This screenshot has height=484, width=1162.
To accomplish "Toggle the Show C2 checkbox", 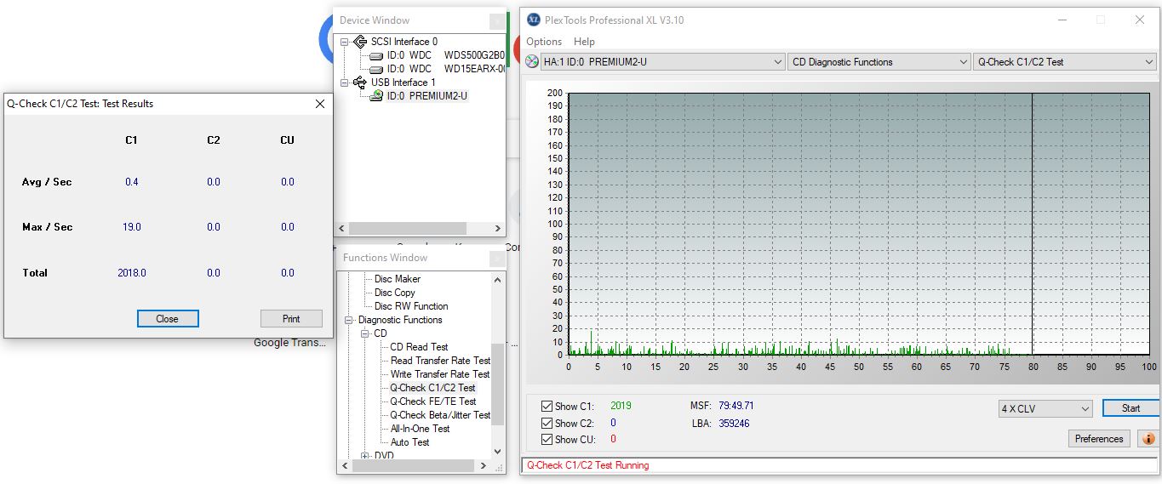I will pyautogui.click(x=547, y=423).
